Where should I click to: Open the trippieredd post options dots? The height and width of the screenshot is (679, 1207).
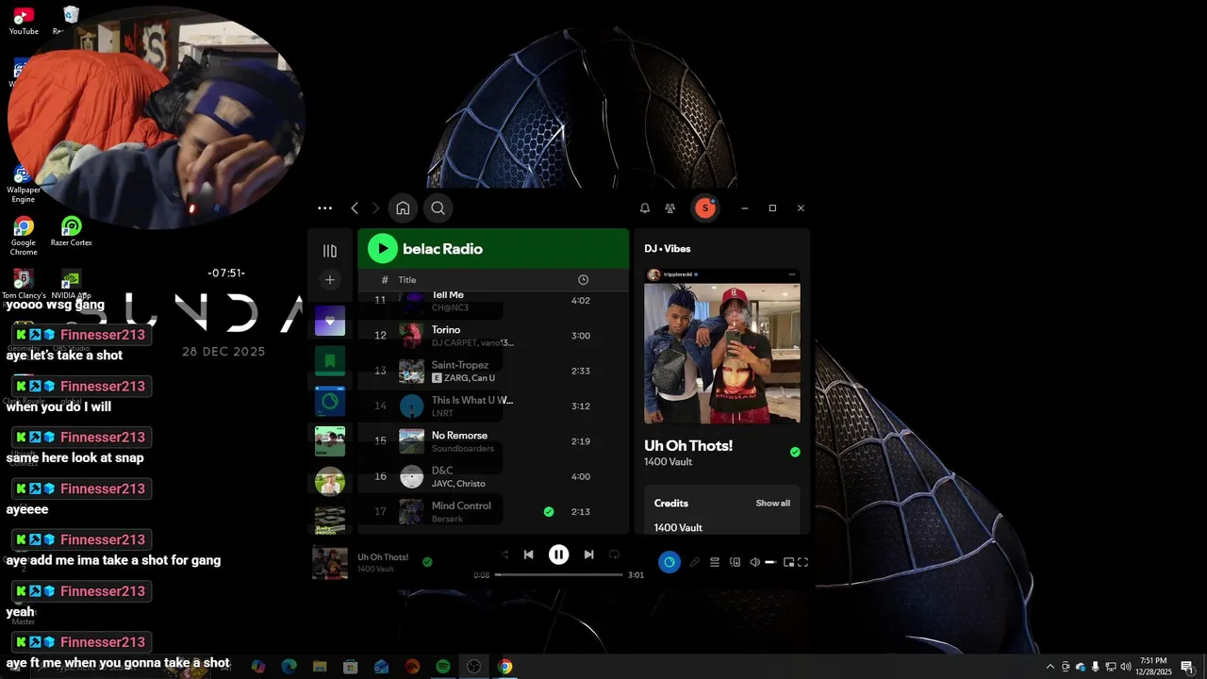792,275
